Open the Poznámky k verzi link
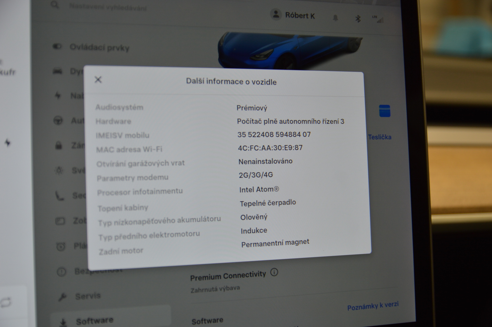492x327 pixels. (x=373, y=306)
